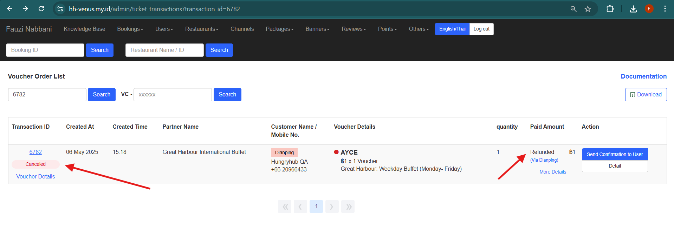Go to the Channels menu item
The width and height of the screenshot is (674, 237).
tap(242, 29)
